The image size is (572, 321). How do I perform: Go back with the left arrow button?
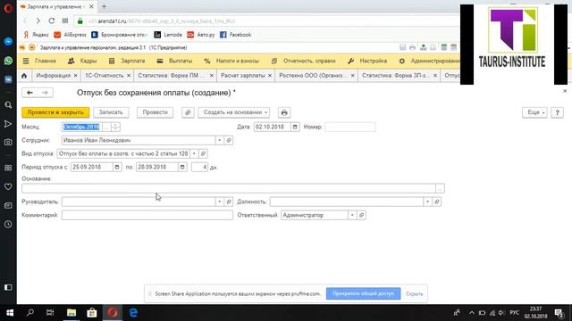(x=29, y=93)
